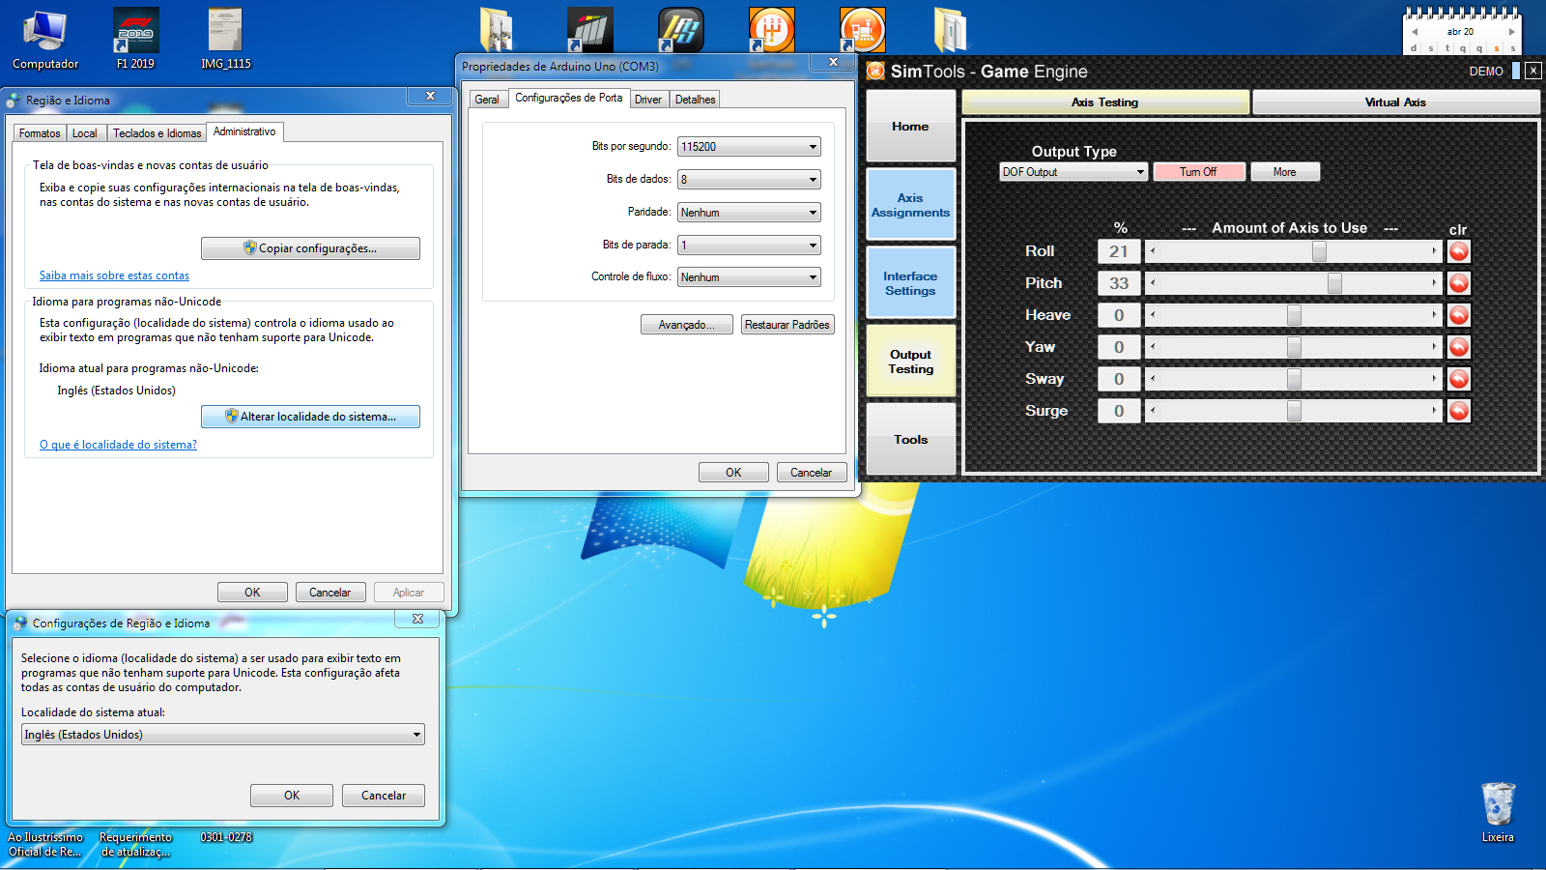Click the Roll percent value field
The height and width of the screenshot is (870, 1546).
(x=1119, y=251)
